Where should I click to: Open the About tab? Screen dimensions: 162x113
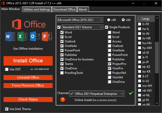(83, 9)
